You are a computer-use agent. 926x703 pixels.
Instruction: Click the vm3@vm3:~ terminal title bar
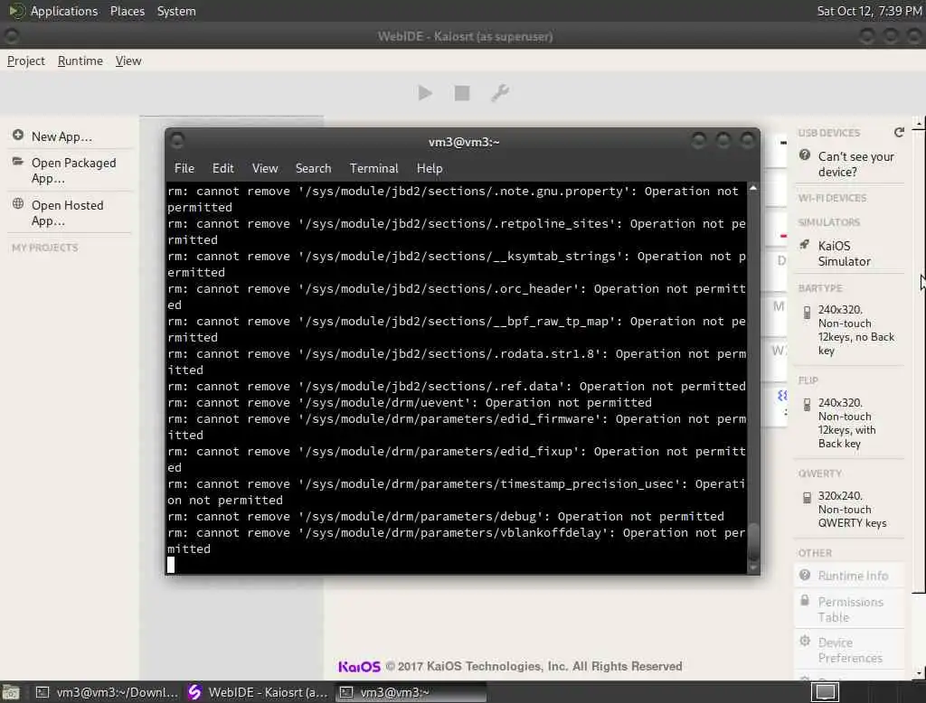464,142
